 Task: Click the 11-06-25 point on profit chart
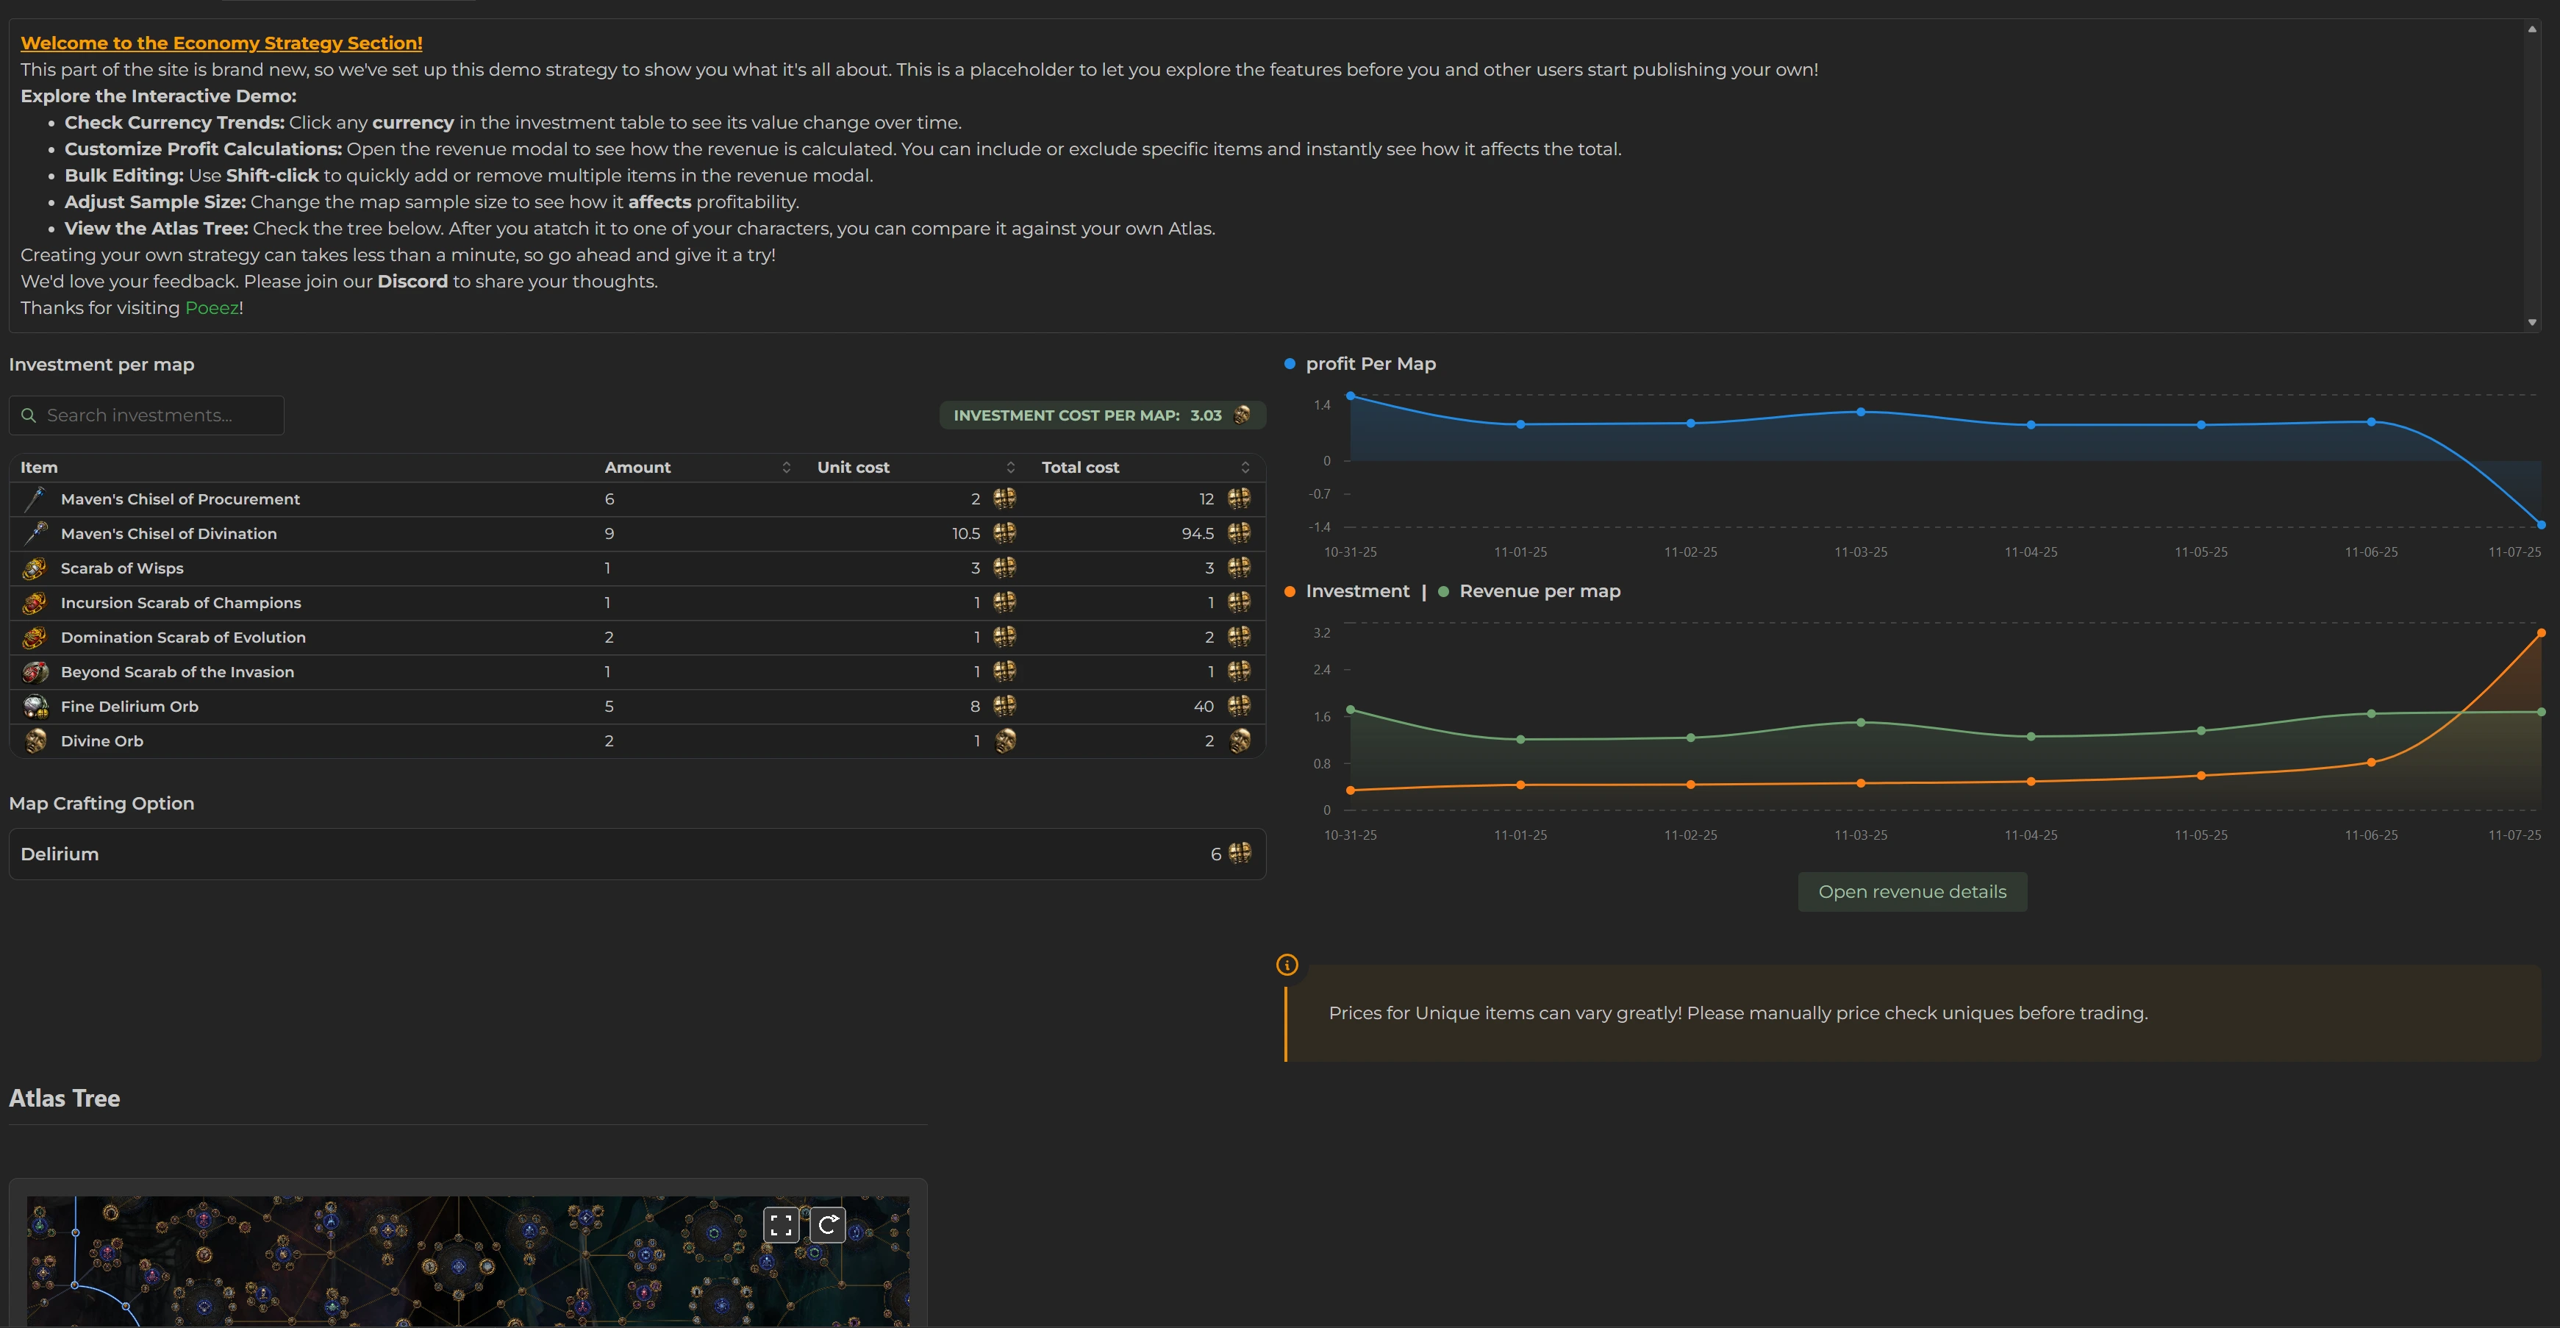pos(2371,423)
